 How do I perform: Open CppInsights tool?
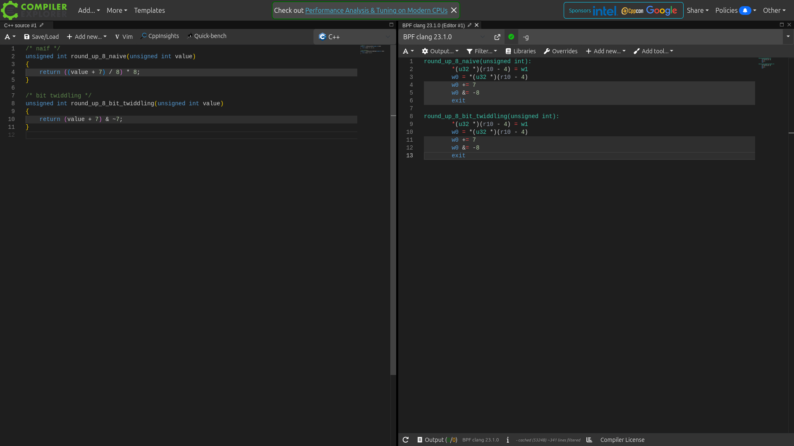click(160, 36)
